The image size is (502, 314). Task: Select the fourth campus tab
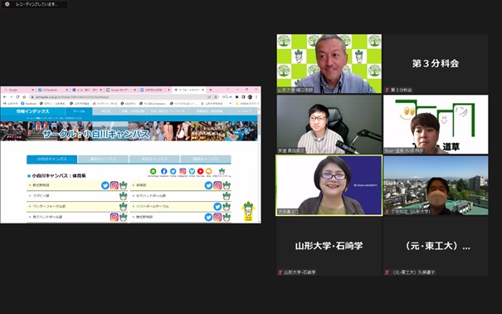[206, 159]
